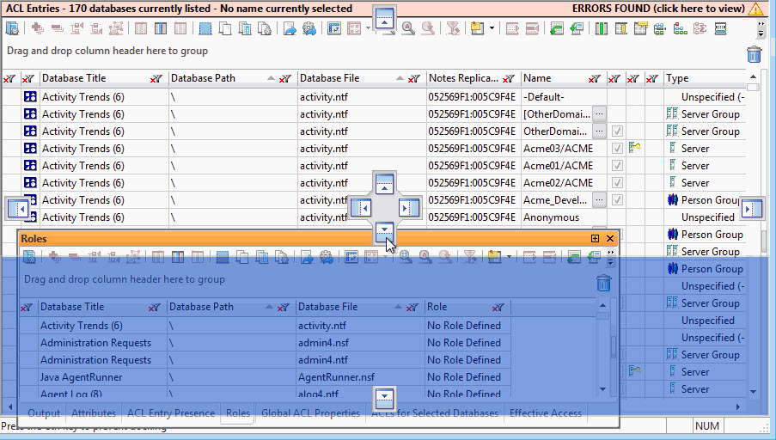This screenshot has height=440, width=776.
Task: Click the filter funnel icon in top toolbar
Action: (x=453, y=28)
